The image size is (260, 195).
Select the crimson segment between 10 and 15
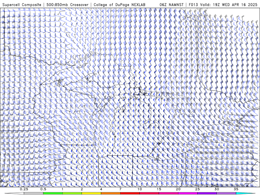[149, 193]
